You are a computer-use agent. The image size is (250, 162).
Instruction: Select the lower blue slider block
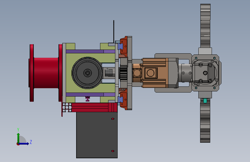[120, 99]
